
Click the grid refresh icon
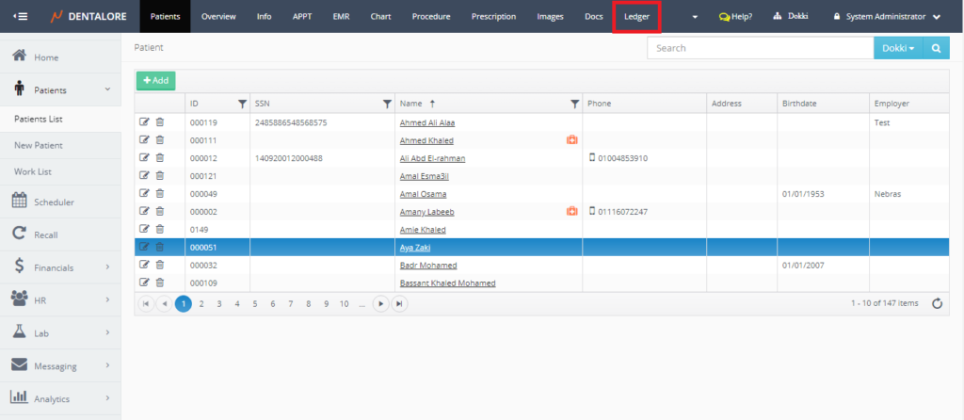[x=937, y=303]
